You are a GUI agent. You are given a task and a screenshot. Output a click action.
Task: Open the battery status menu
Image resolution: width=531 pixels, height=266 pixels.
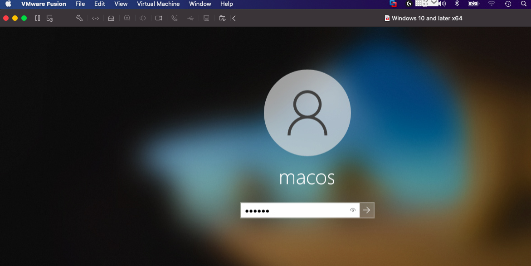tap(473, 4)
